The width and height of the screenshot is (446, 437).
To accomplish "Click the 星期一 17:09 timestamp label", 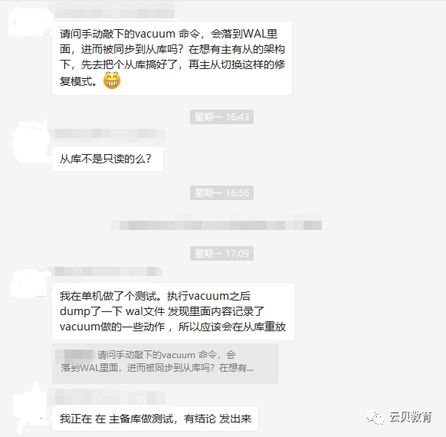I will pos(221,253).
